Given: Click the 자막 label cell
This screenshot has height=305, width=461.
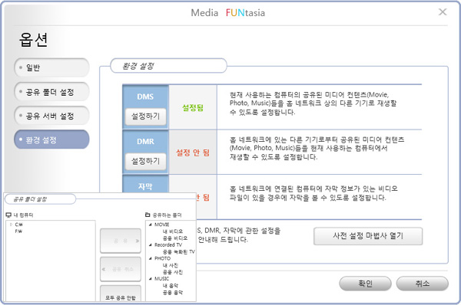Looking at the screenshot, I should [145, 186].
